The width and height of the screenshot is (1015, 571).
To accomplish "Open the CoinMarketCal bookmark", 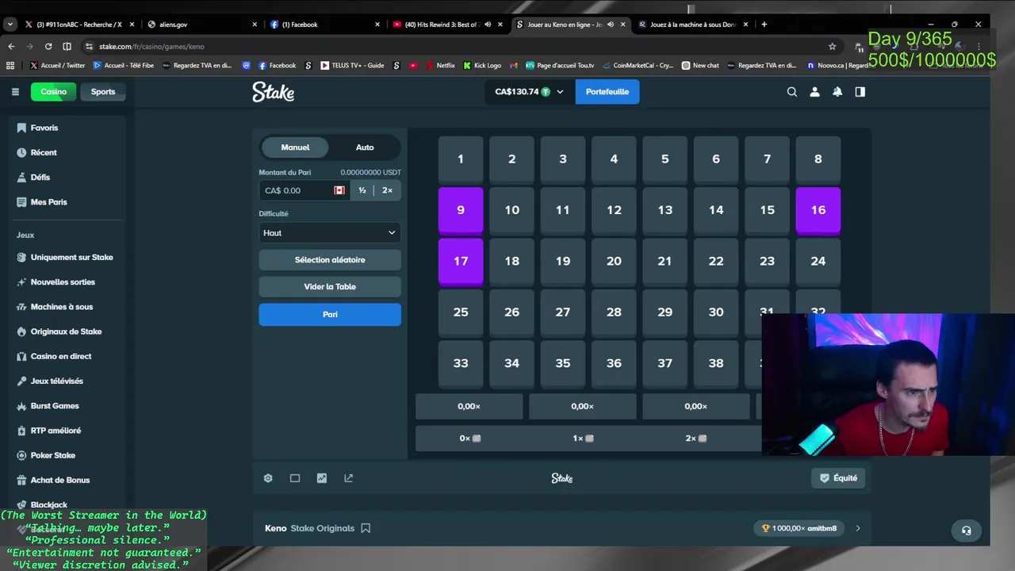I will pyautogui.click(x=638, y=66).
